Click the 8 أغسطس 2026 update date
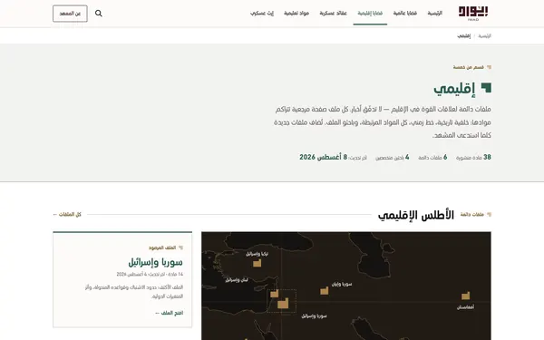Screen dimensions: 544x340 pos(324,157)
